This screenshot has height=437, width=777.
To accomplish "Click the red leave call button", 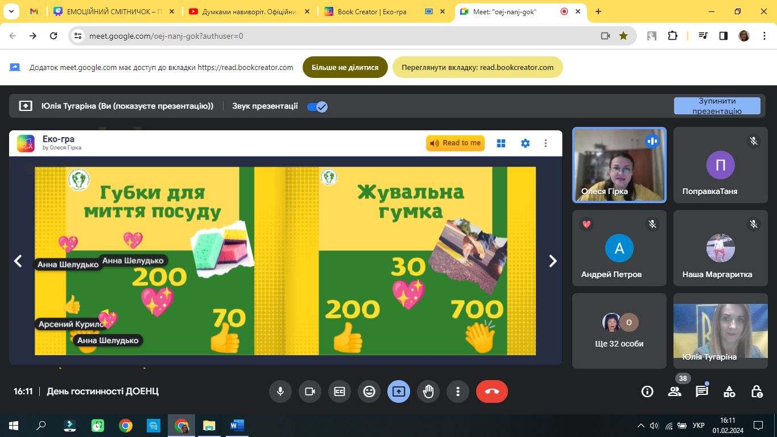I will [491, 391].
